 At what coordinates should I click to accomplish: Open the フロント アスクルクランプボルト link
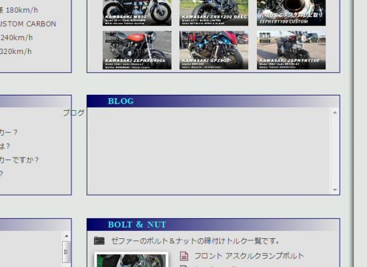pyautogui.click(x=249, y=256)
